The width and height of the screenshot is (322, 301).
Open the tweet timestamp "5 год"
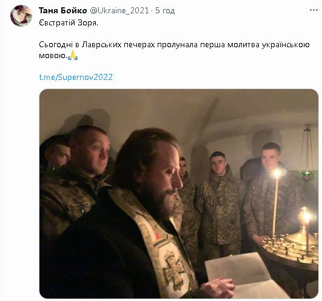click(x=165, y=10)
